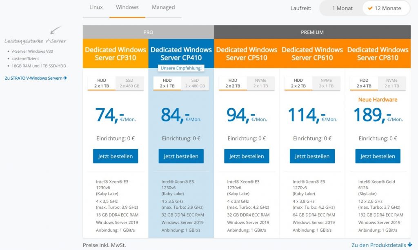The height and width of the screenshot is (250, 418).
Task: Select SSD 2 x 480 GB for CP410
Action: 195,83
